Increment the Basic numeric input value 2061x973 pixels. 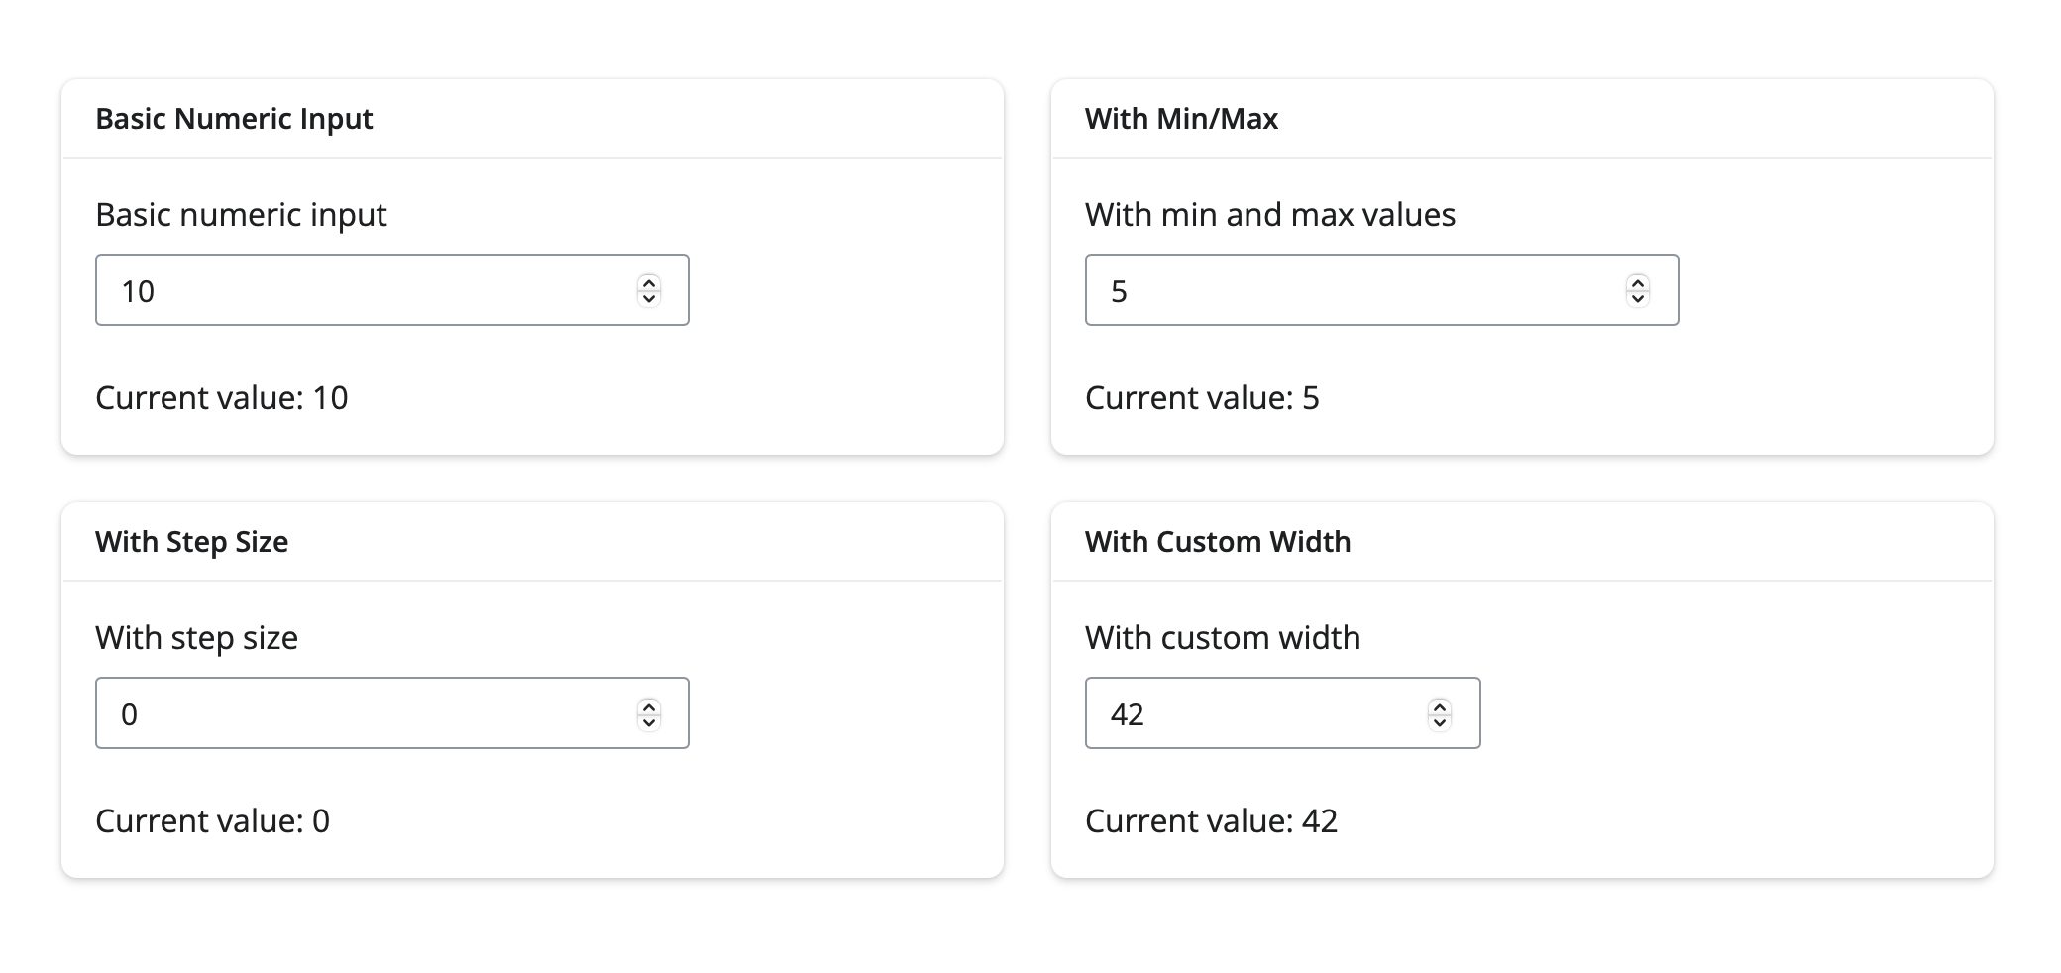[649, 282]
